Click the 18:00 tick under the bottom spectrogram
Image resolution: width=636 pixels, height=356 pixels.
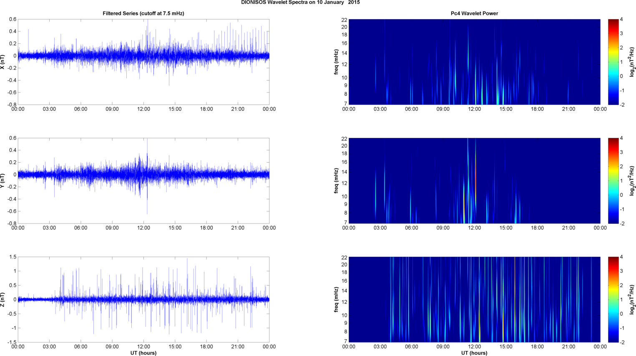pos(537,347)
